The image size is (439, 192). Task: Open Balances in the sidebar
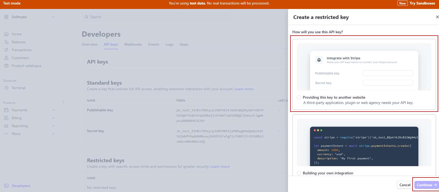tap(19, 42)
